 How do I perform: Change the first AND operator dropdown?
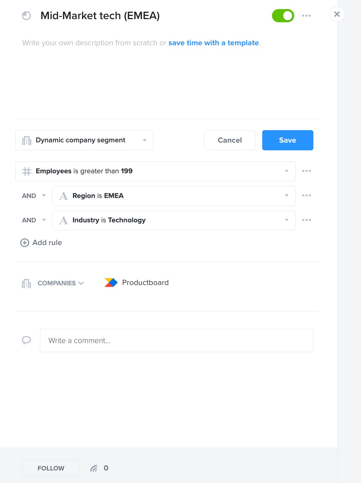click(x=34, y=196)
